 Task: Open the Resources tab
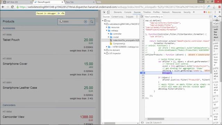177,12
